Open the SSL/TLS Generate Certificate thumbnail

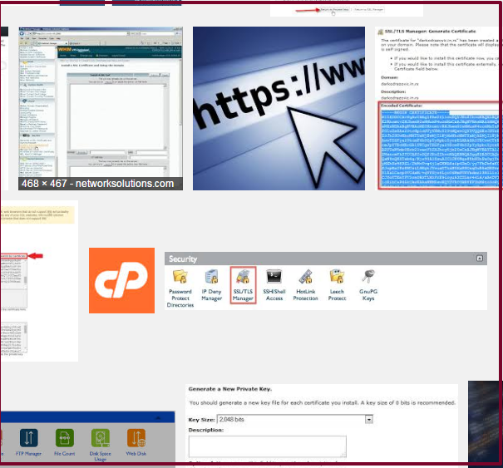tap(436, 67)
